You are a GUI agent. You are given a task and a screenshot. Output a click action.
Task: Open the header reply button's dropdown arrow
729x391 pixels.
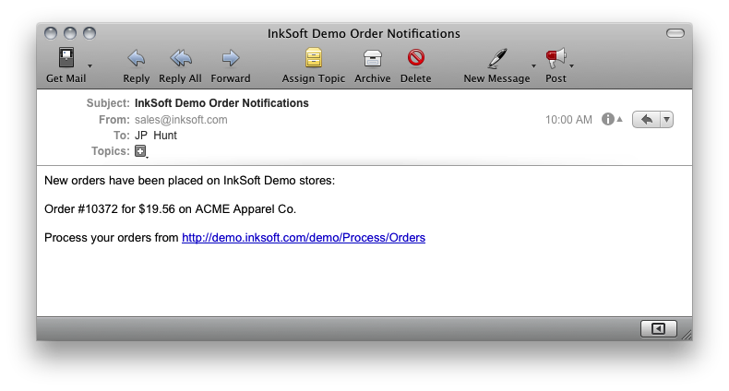pyautogui.click(x=666, y=120)
